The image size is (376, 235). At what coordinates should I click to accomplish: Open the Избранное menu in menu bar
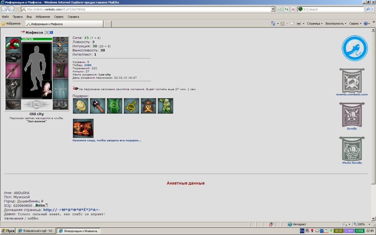[43, 17]
